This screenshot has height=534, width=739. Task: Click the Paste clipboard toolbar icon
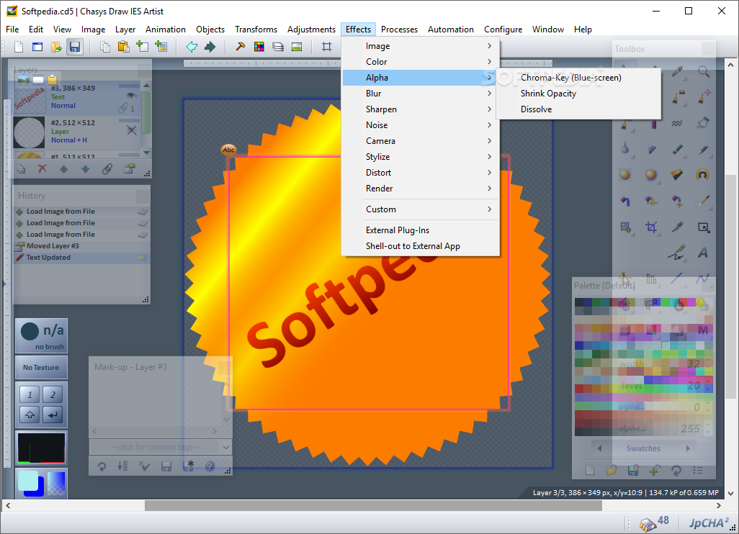tap(123, 47)
